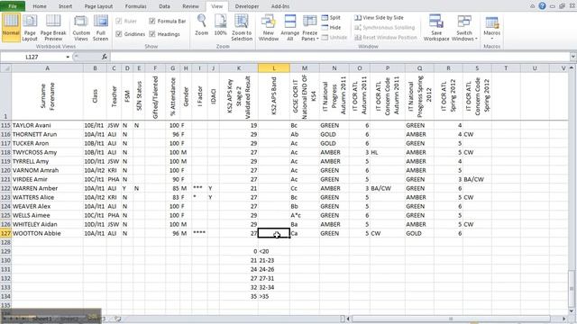The width and height of the screenshot is (577, 324).
Task: Open the Review tab
Action: tap(190, 6)
